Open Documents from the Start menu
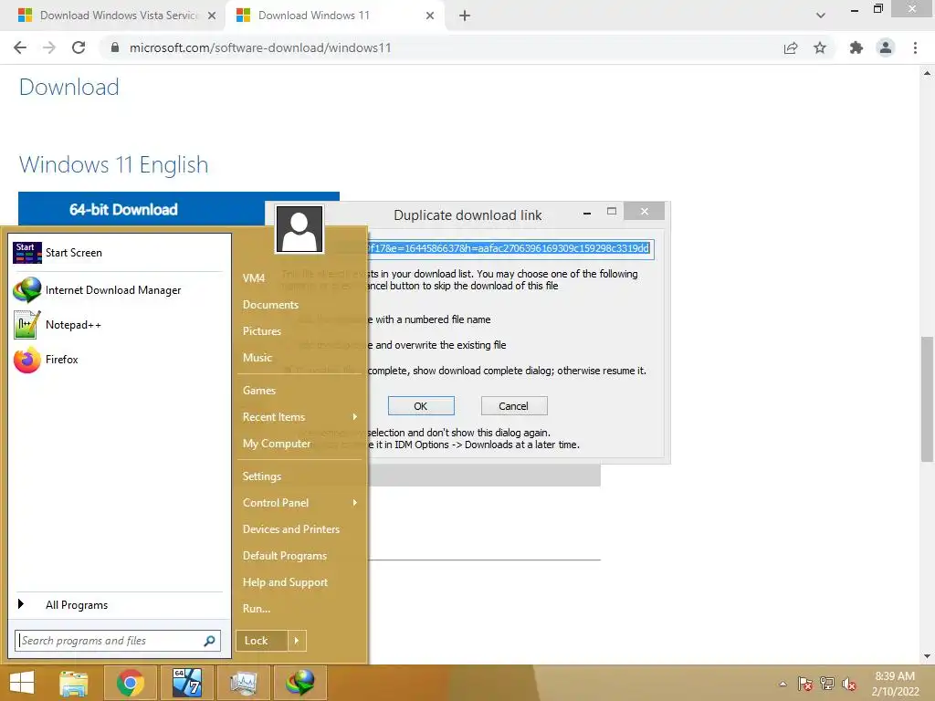The width and height of the screenshot is (935, 701). (270, 305)
